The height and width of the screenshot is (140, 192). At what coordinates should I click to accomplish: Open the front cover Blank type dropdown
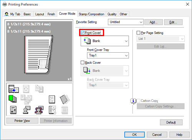105,41
